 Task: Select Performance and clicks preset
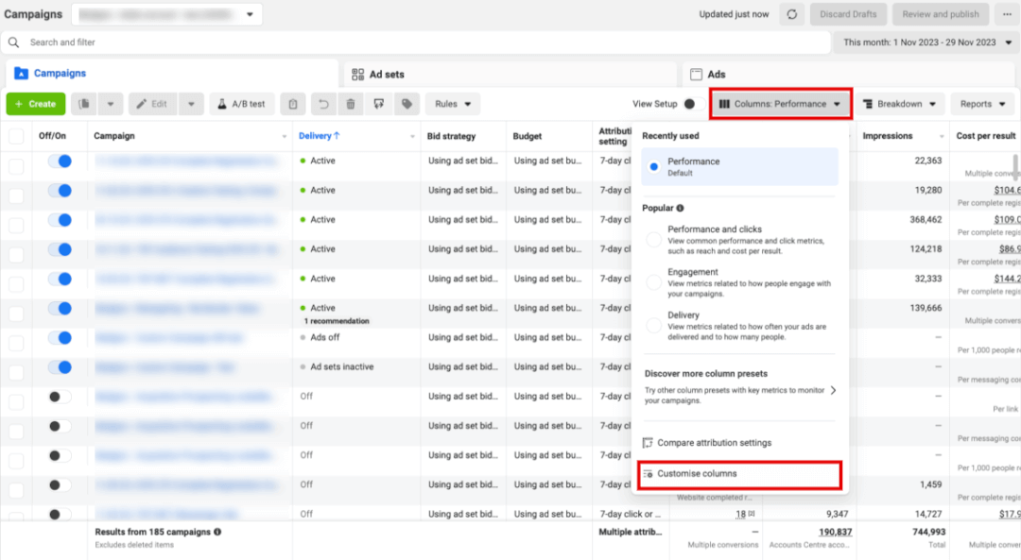click(654, 240)
